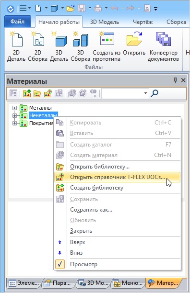Create a new 2D Деталь

pos(16,47)
